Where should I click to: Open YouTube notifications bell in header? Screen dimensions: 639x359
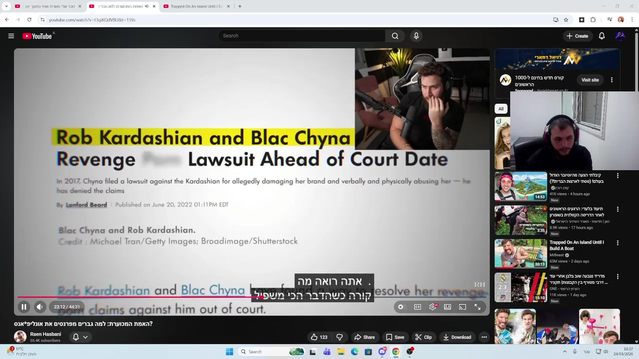pos(602,36)
